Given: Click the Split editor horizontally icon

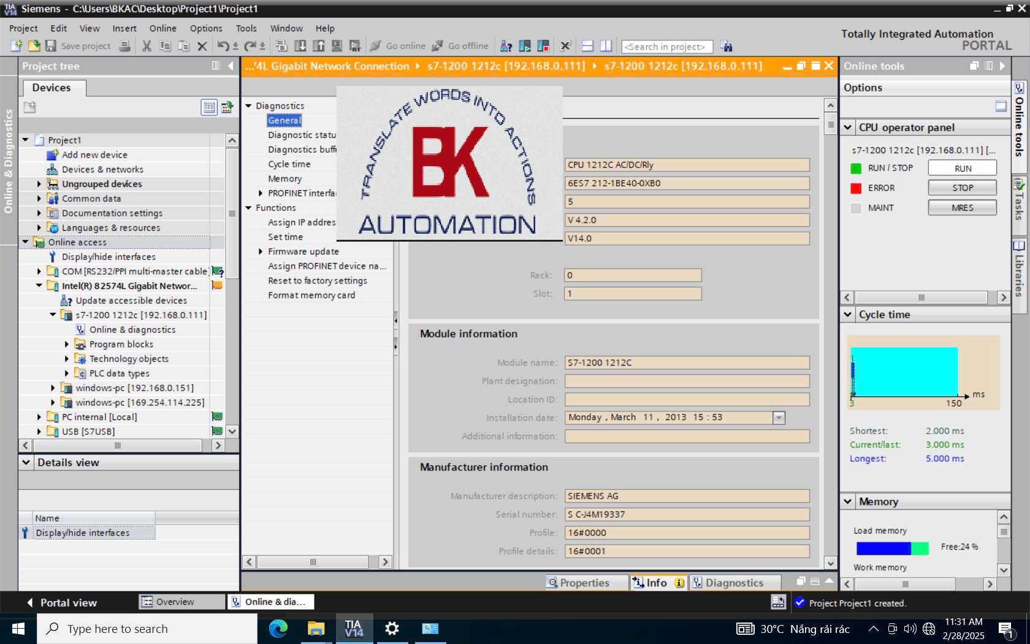Looking at the screenshot, I should (x=587, y=46).
